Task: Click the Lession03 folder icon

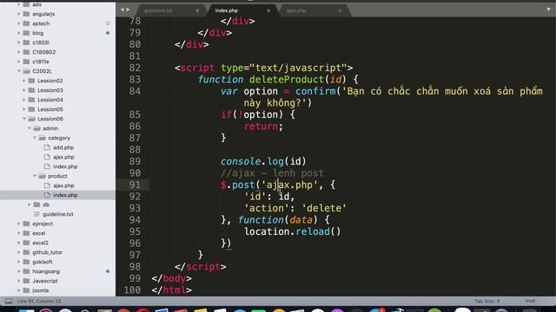Action: 31,90
